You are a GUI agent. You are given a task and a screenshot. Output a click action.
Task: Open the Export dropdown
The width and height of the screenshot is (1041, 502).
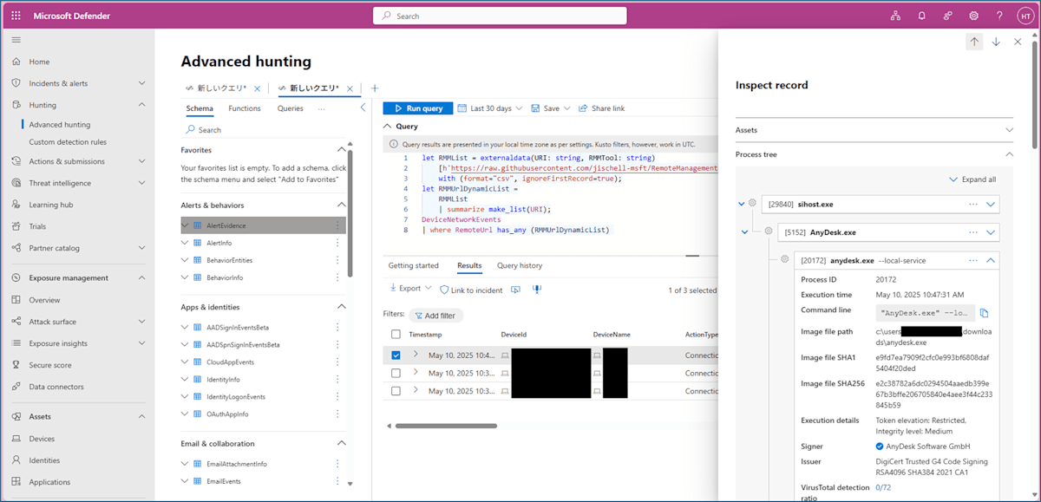pos(409,289)
